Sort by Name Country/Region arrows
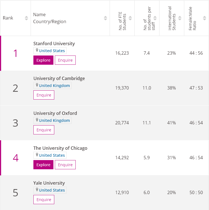Viewport: 209px width, 210px height. [x=105, y=18]
